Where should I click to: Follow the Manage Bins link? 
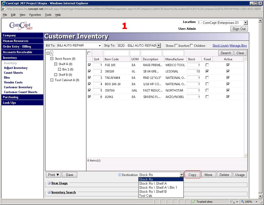(x=238, y=46)
